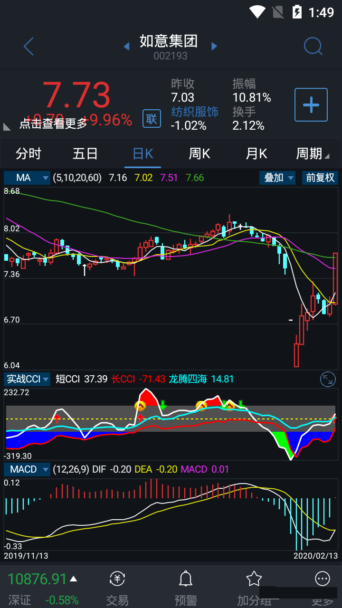Open the 叠加 overlay dropdown

click(x=277, y=178)
